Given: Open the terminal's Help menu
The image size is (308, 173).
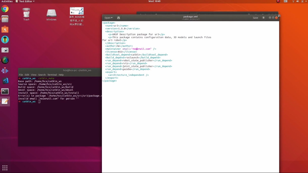Looking at the screenshot, I should coord(61,75).
